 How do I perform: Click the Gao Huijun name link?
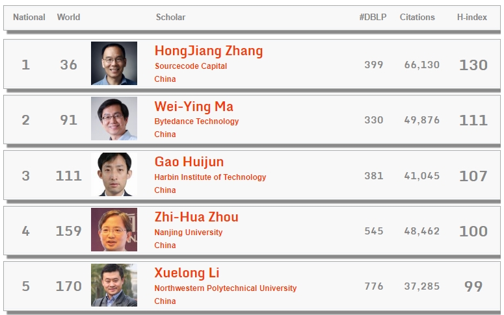tap(189, 162)
